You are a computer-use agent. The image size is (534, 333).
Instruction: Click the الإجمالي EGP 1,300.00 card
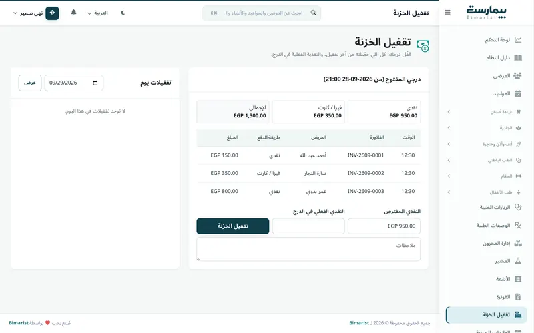[x=232, y=111]
